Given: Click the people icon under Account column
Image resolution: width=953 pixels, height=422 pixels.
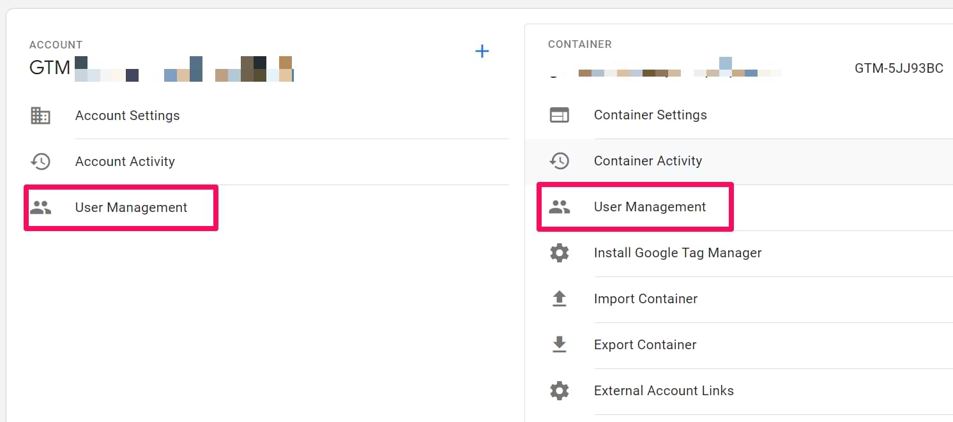Looking at the screenshot, I should (40, 207).
